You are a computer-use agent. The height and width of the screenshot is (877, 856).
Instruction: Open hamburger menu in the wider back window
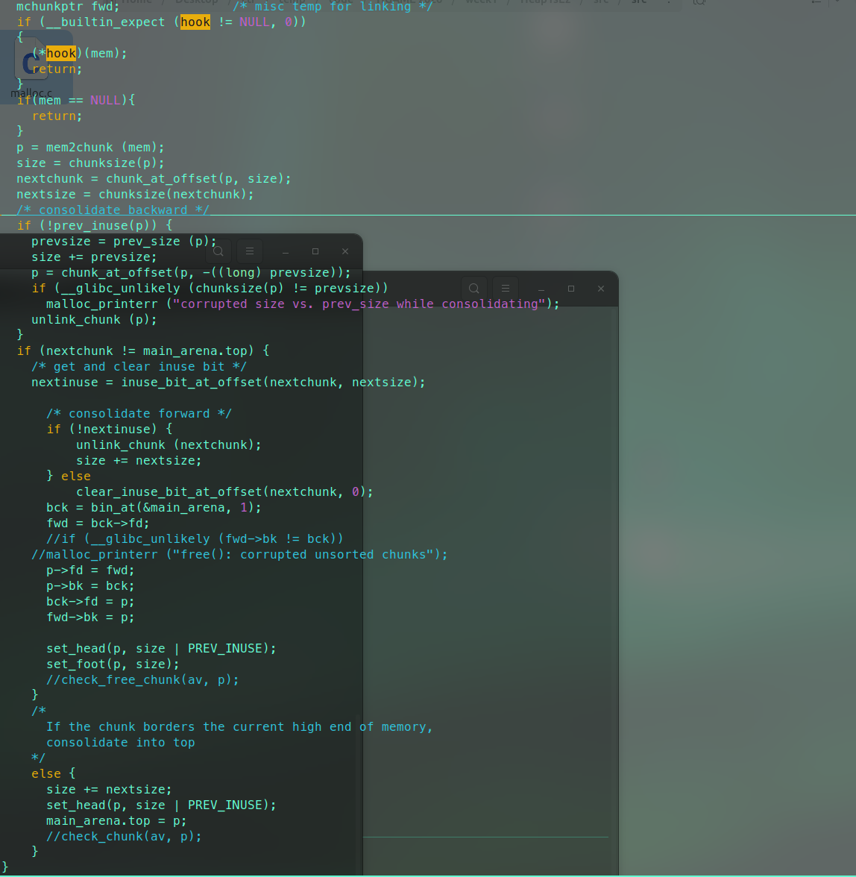506,289
